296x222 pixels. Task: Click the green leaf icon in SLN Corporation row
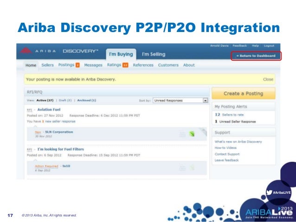coord(192,134)
